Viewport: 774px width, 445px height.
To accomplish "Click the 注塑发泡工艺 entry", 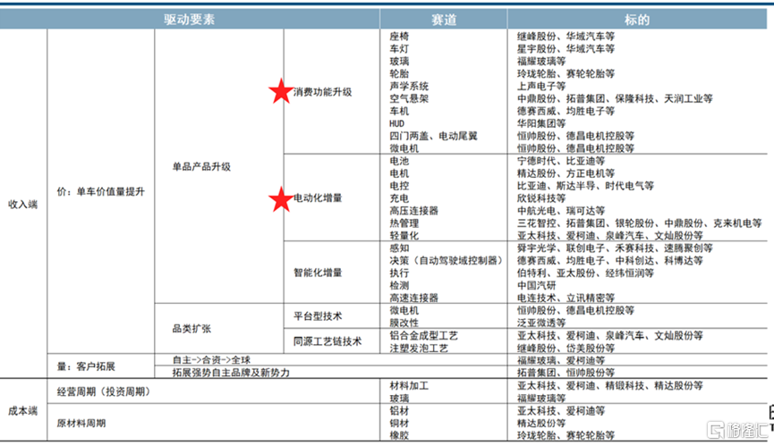I will (x=419, y=348).
